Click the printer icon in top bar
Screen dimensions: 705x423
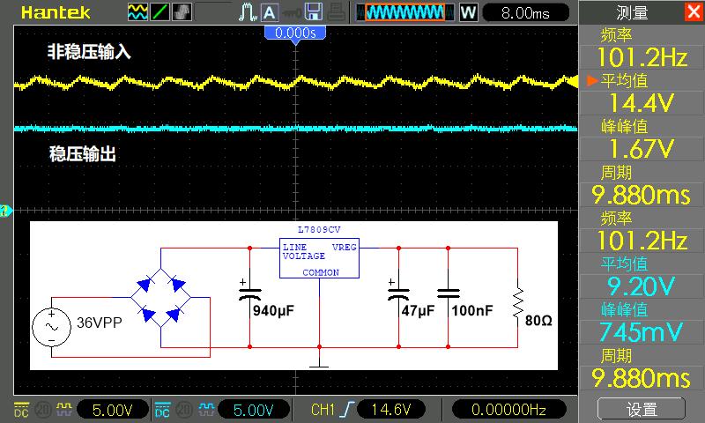[x=336, y=12]
